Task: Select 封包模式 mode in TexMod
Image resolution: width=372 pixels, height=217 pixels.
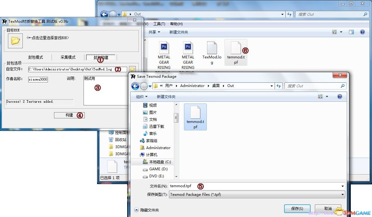Action: (36, 57)
